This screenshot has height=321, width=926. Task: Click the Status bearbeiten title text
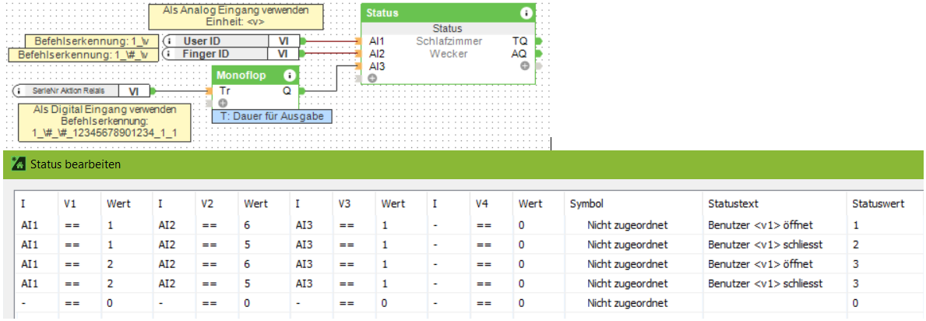(x=76, y=164)
